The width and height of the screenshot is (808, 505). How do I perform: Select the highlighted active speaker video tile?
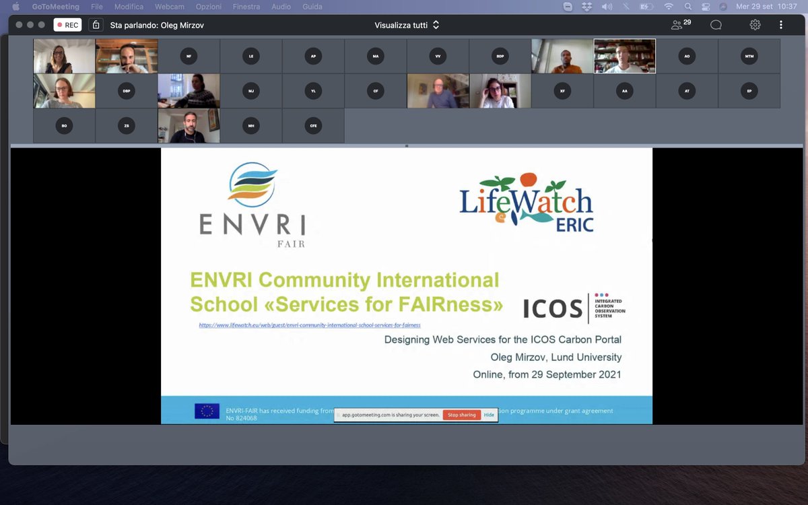[625, 56]
